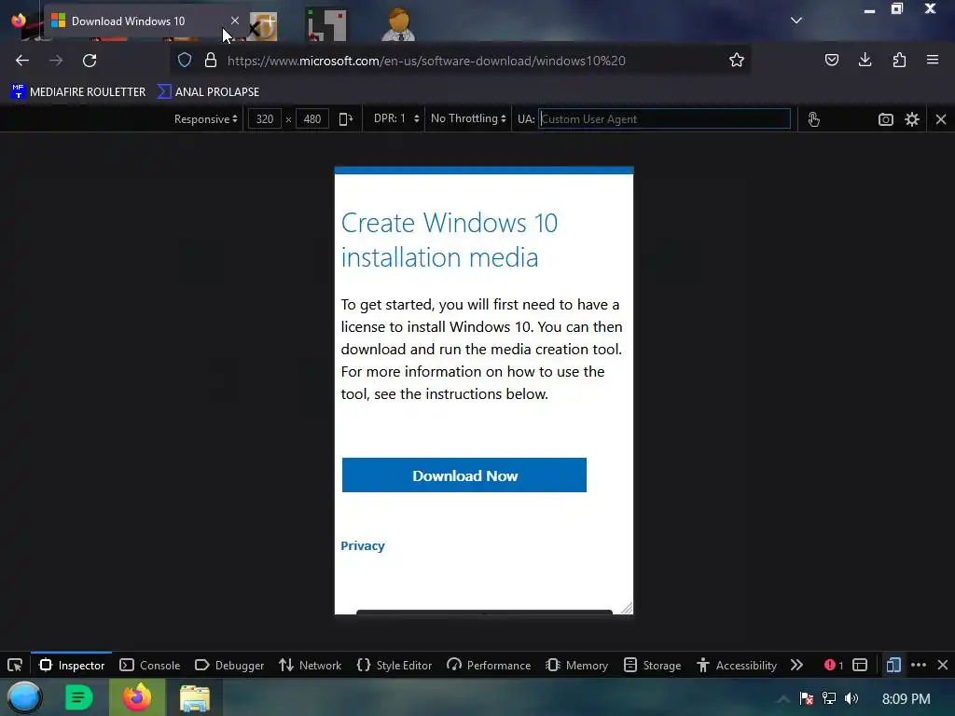The image size is (955, 716).
Task: Open Save to Pocket
Action: pyautogui.click(x=831, y=60)
